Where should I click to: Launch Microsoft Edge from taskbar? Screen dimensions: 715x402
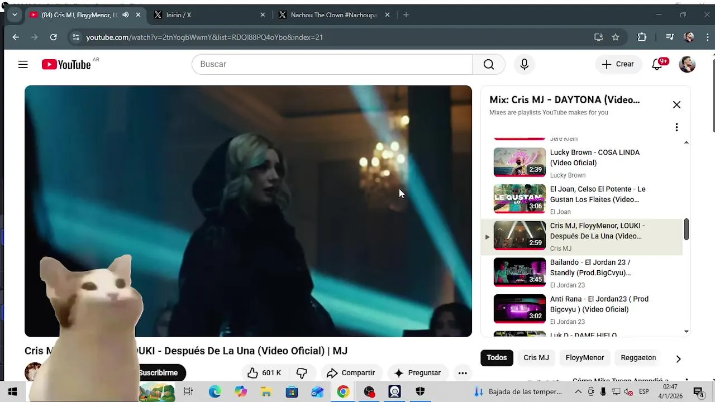[215, 391]
